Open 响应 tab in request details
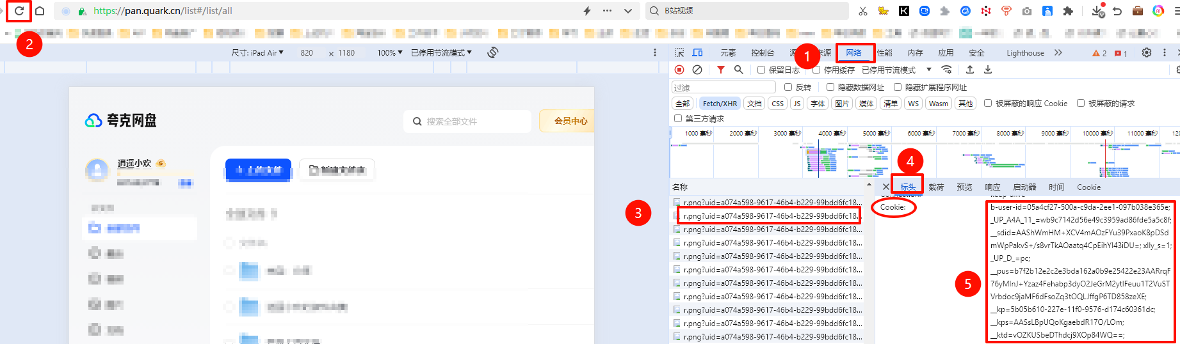 click(x=992, y=187)
